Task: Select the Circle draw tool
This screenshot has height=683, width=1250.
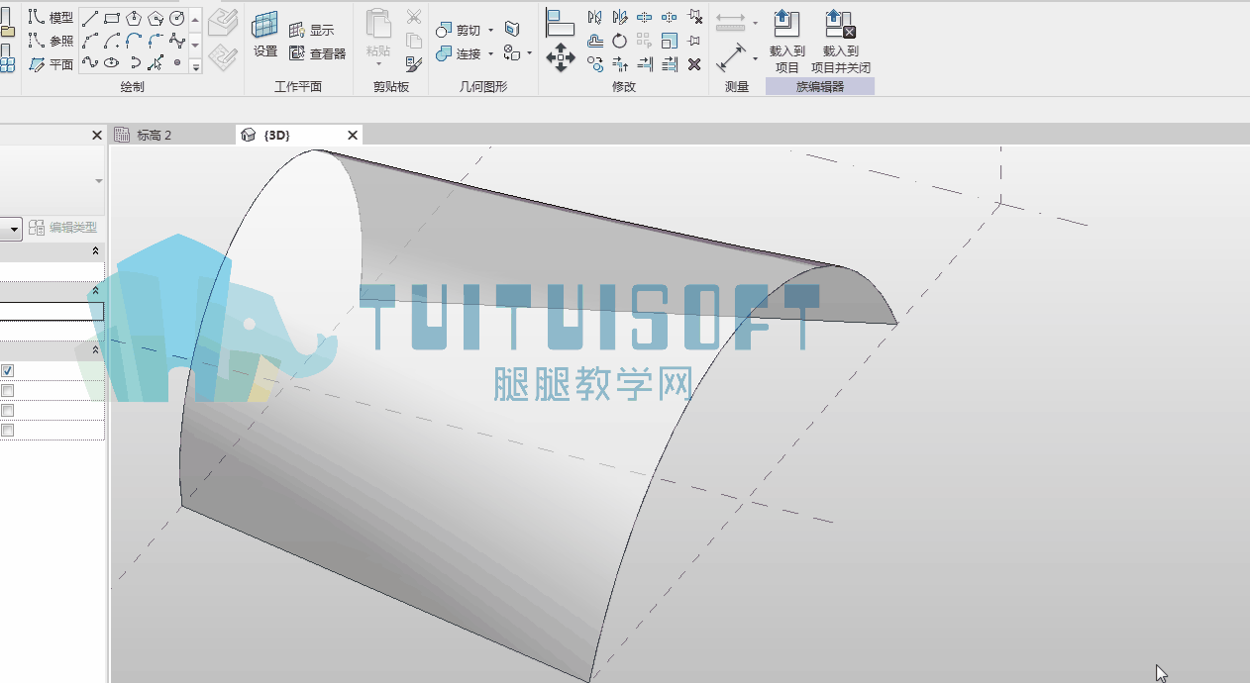Action: pos(177,19)
